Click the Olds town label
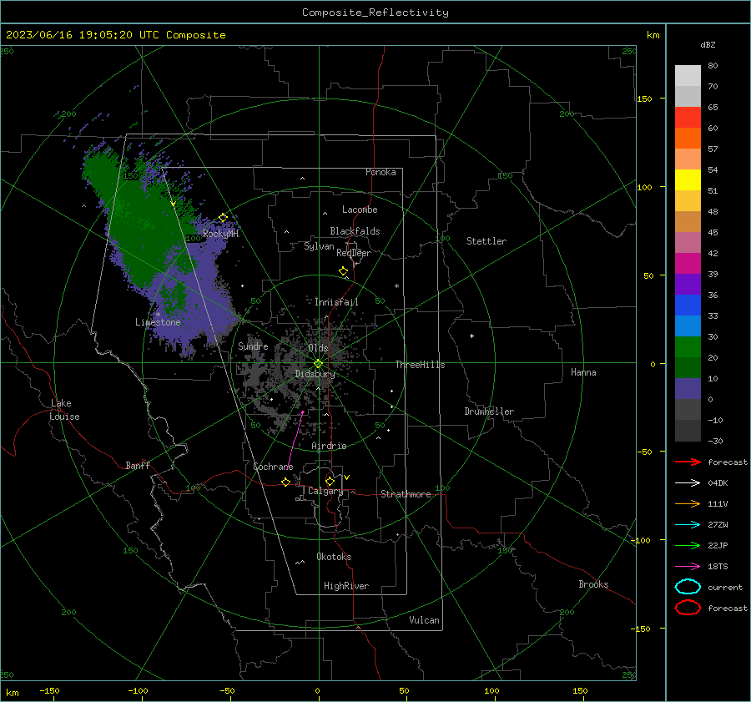 318,348
